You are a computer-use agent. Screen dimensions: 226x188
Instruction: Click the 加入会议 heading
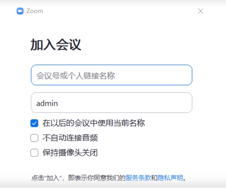coord(56,45)
